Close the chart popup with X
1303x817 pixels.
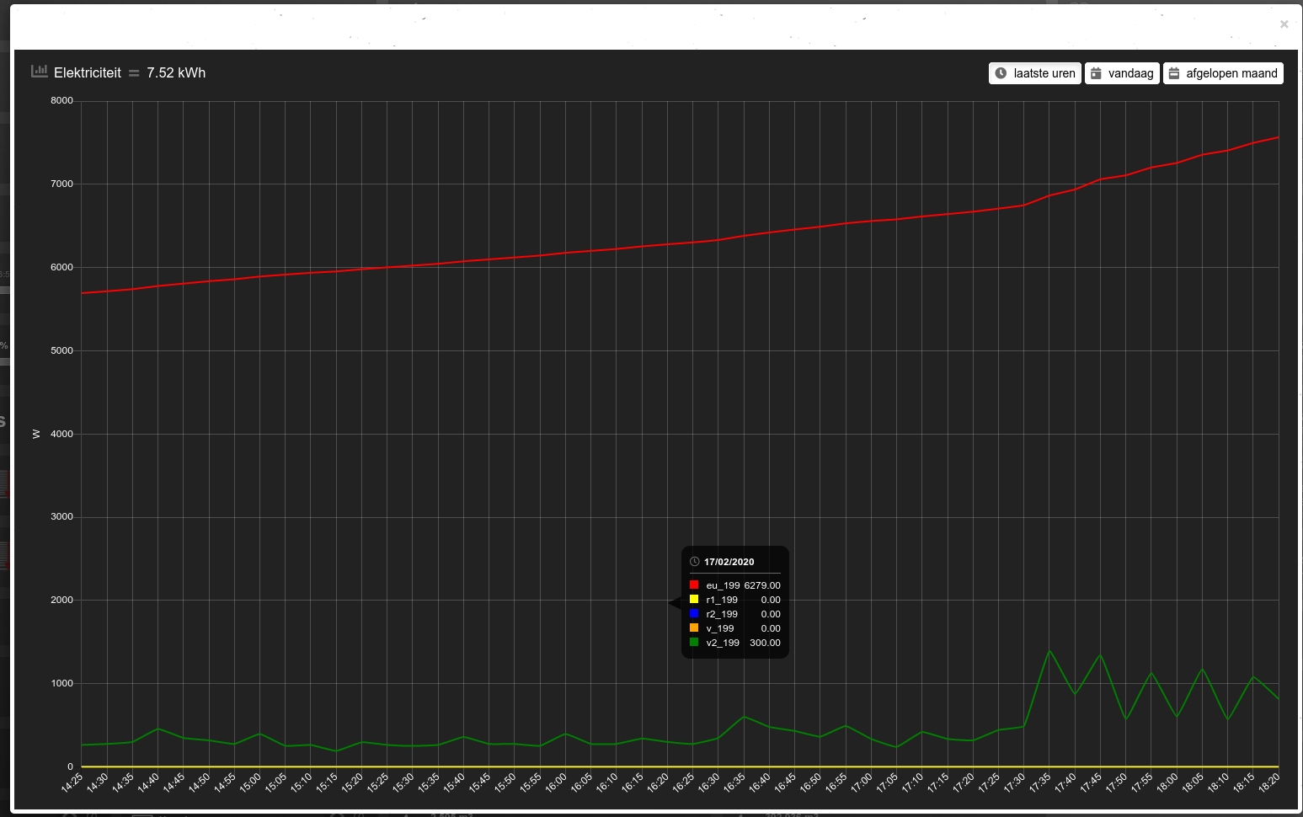[x=1284, y=24]
